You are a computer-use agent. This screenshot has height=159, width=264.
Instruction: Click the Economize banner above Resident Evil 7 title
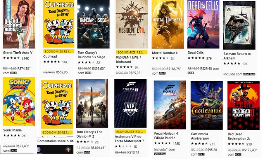coord(131,52)
